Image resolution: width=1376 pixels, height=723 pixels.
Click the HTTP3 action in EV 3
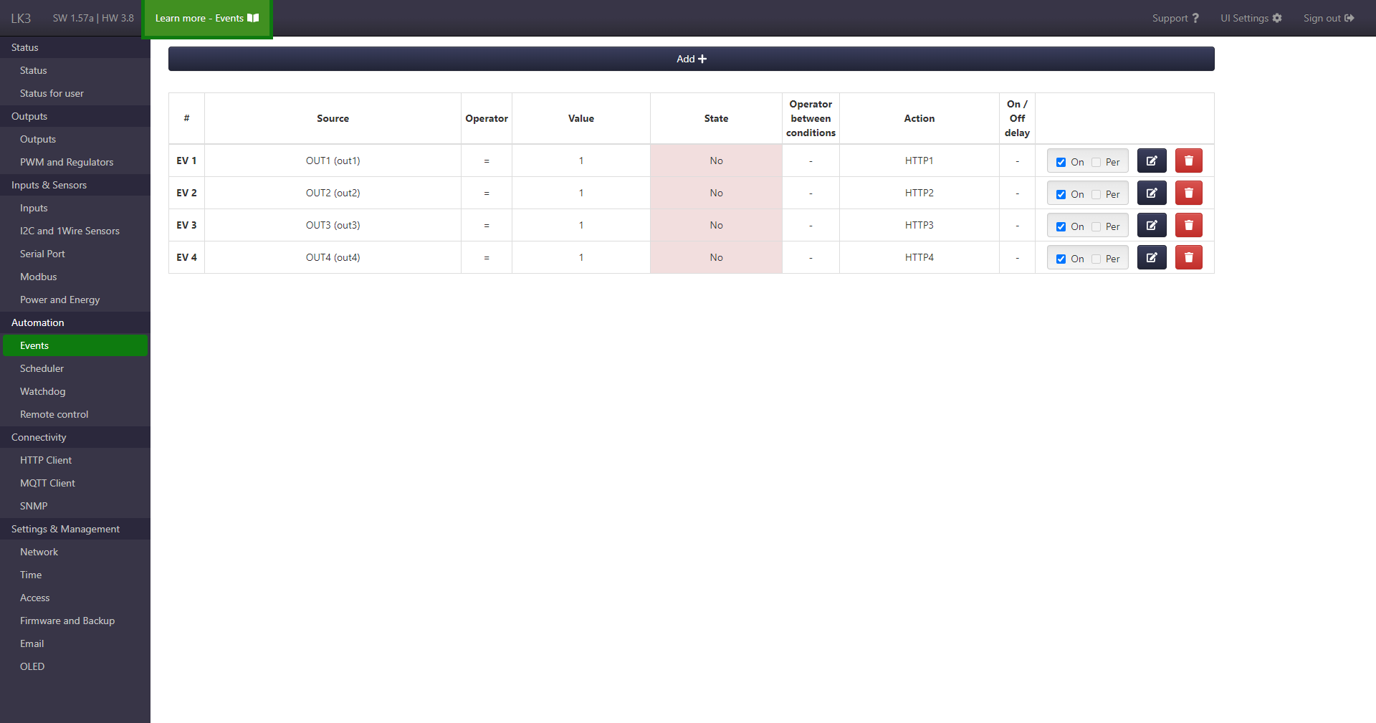[x=919, y=225]
